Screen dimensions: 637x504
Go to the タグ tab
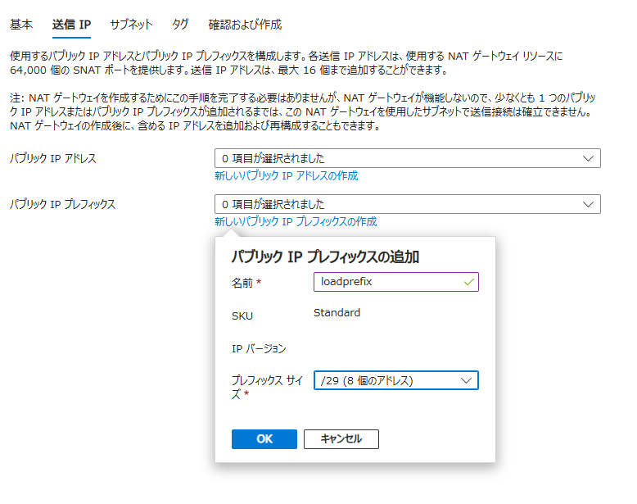180,25
